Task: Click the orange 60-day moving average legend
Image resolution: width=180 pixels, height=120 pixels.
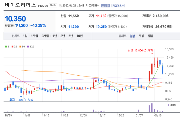Action: click(22, 47)
